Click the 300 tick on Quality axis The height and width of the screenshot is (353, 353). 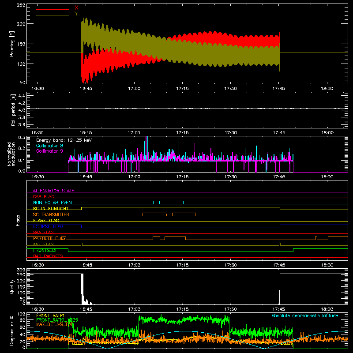21,270
